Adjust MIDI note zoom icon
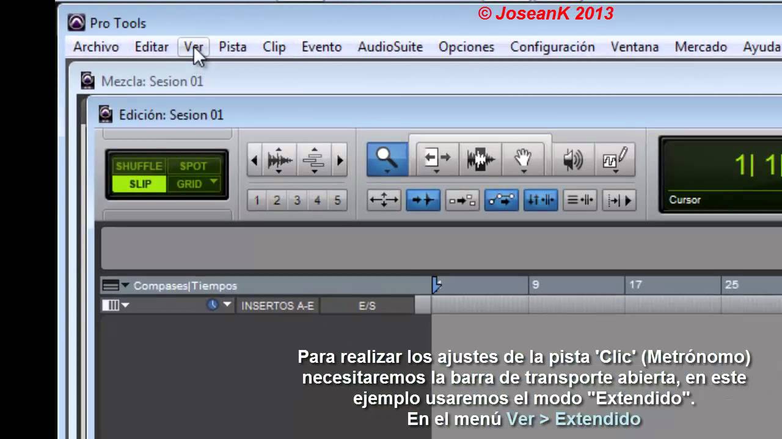This screenshot has height=439, width=782. [x=313, y=161]
